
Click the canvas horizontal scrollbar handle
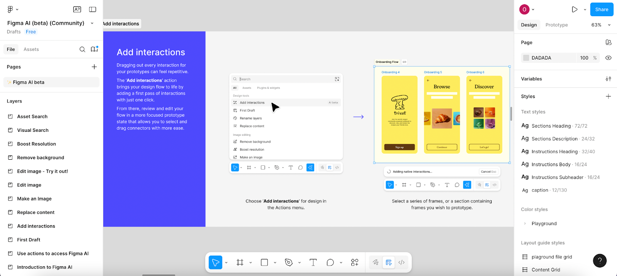coord(158,275)
